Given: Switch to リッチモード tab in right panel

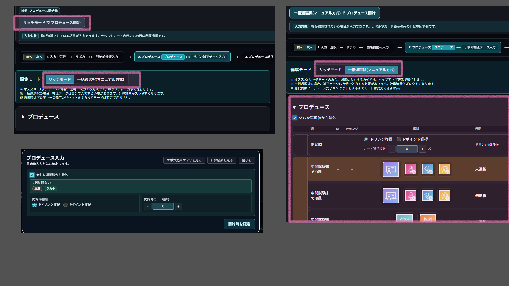Looking at the screenshot, I should coord(330,70).
